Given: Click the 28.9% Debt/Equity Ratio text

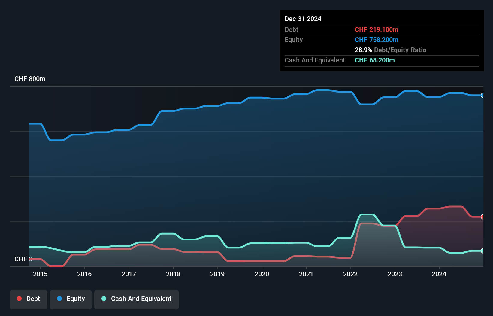Looking at the screenshot, I should 391,50.
